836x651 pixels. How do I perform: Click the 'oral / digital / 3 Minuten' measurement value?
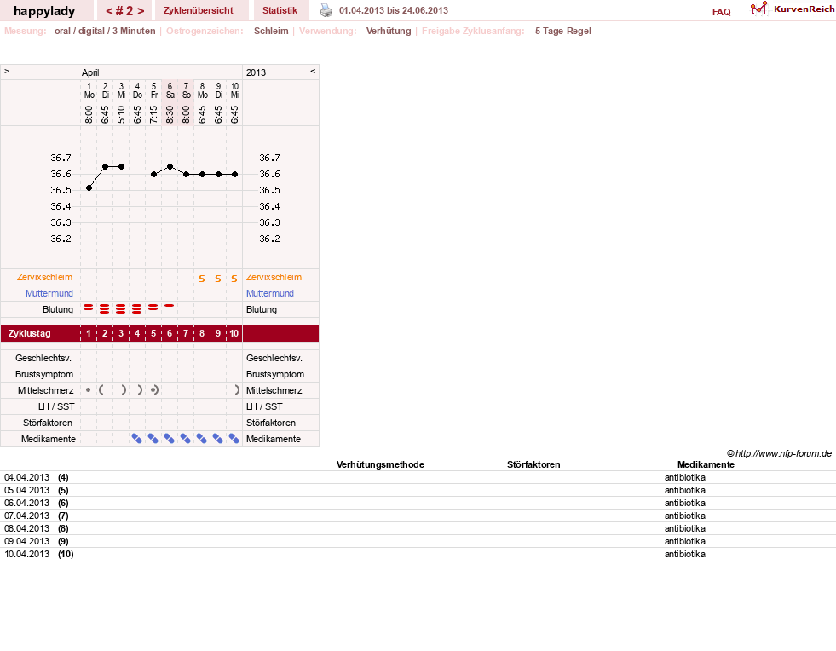coord(105,31)
